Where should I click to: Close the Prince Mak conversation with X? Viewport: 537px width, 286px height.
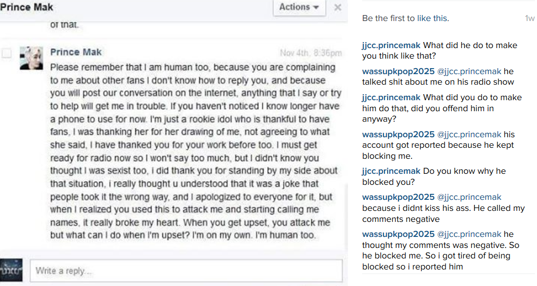pos(338,8)
